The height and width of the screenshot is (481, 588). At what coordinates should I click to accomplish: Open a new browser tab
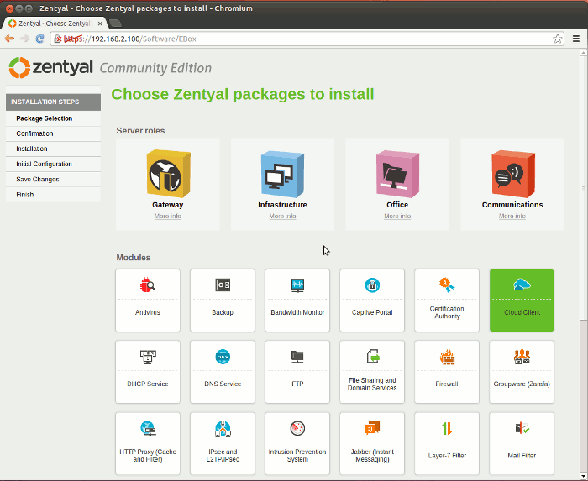coord(116,24)
